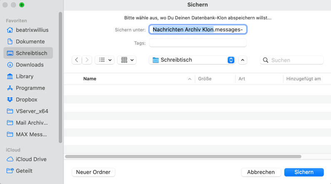Open iCloud Drive in sidebar
This screenshot has width=331, height=184.
pyautogui.click(x=28, y=159)
